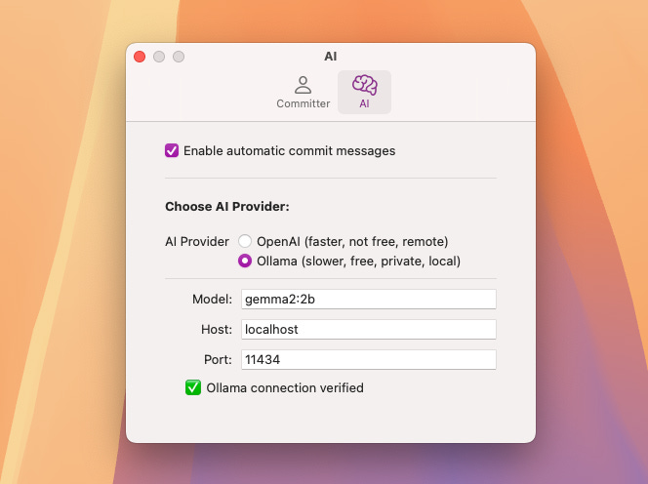The width and height of the screenshot is (648, 484).
Task: Select the OpenAI provider radio button
Action: (x=245, y=241)
